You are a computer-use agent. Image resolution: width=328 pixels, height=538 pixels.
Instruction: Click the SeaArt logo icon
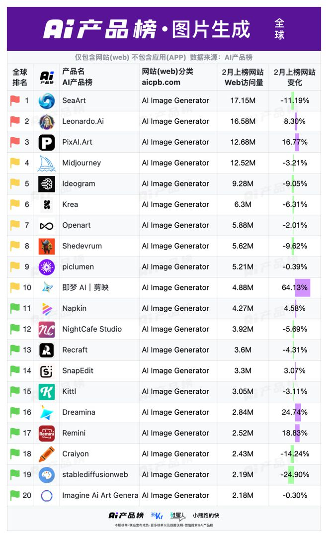[47, 101]
